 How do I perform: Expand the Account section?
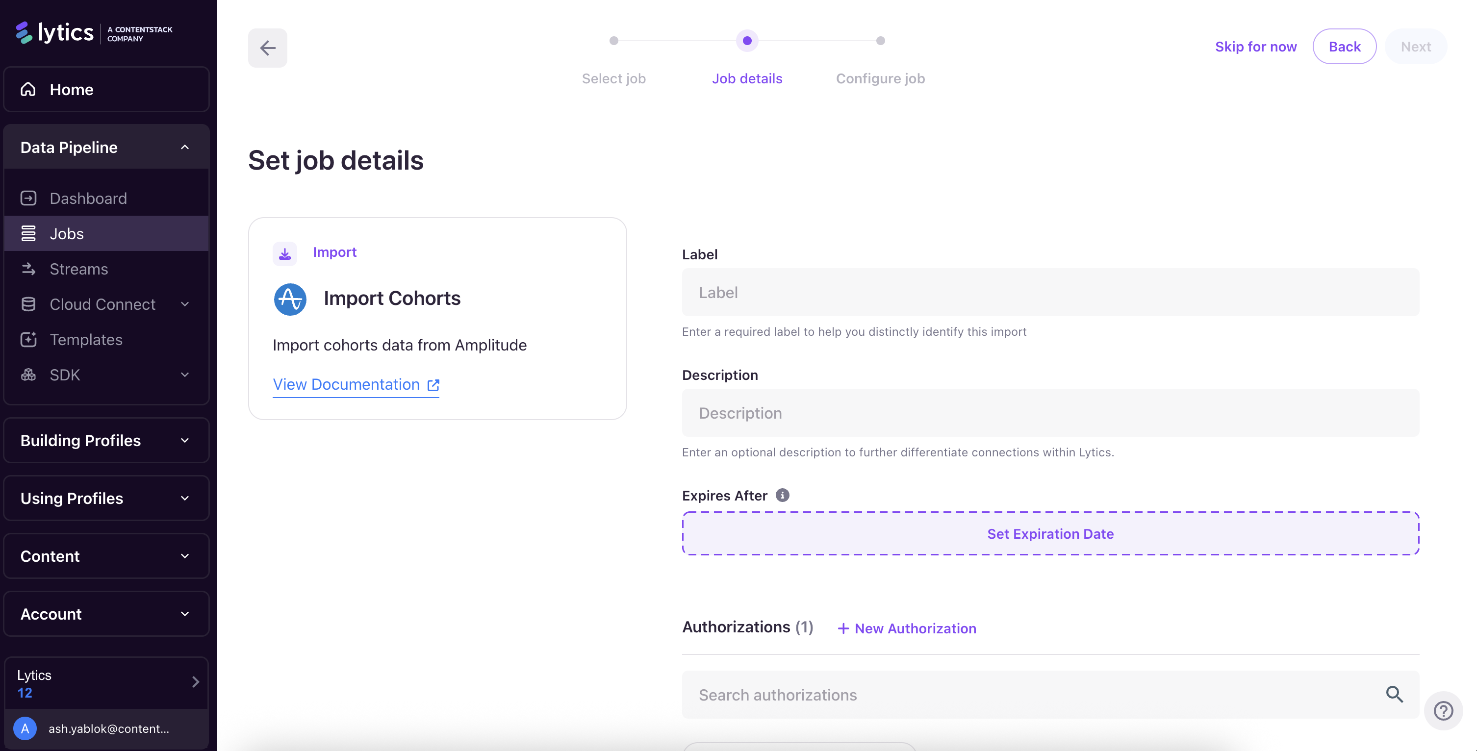tap(106, 614)
